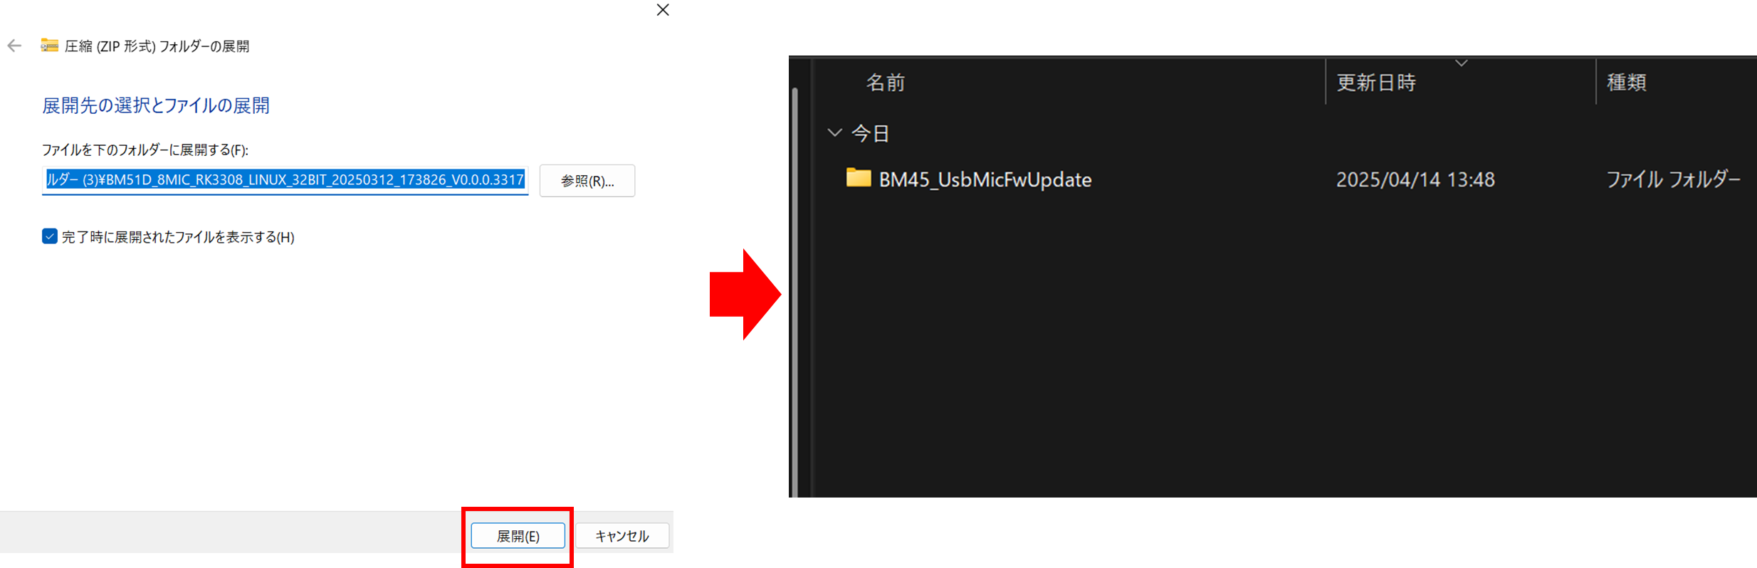Sort by the 種類 column header
Image resolution: width=1757 pixels, height=568 pixels.
click(1627, 83)
